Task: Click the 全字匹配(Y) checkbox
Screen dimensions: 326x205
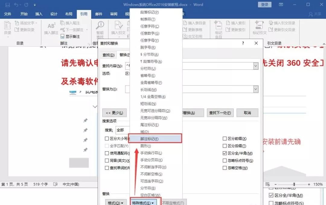Action: point(107,146)
